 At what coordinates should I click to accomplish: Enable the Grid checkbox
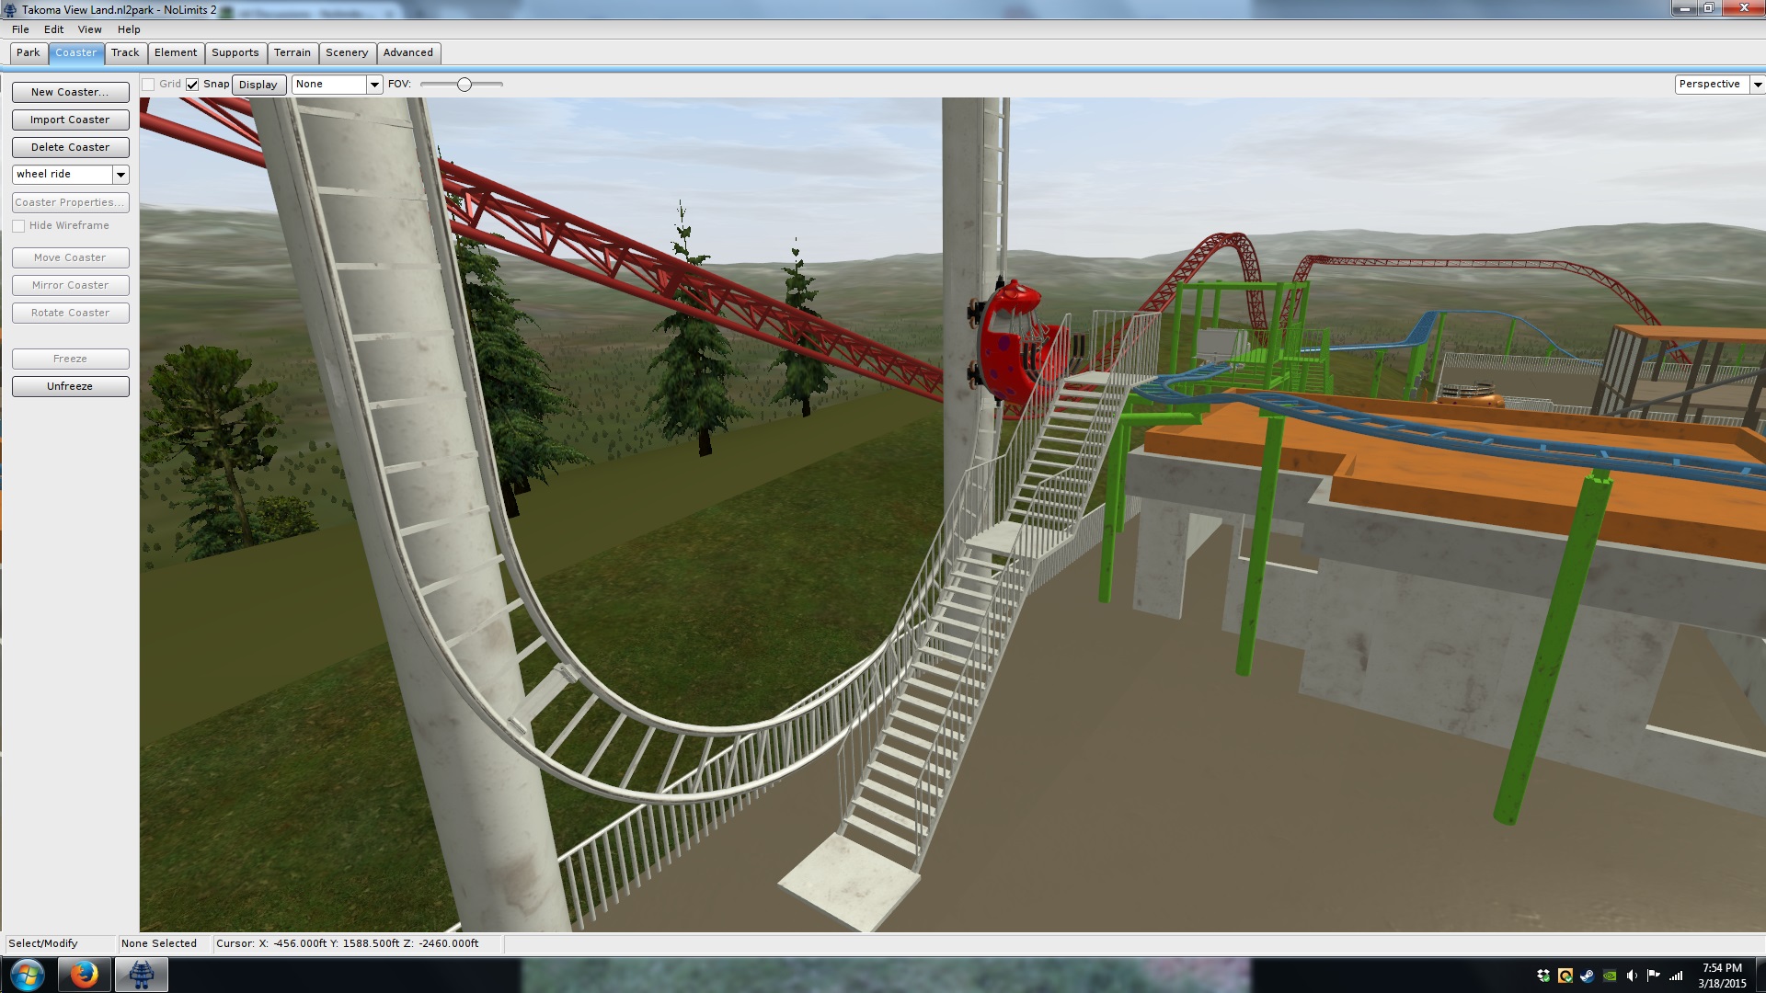(148, 85)
